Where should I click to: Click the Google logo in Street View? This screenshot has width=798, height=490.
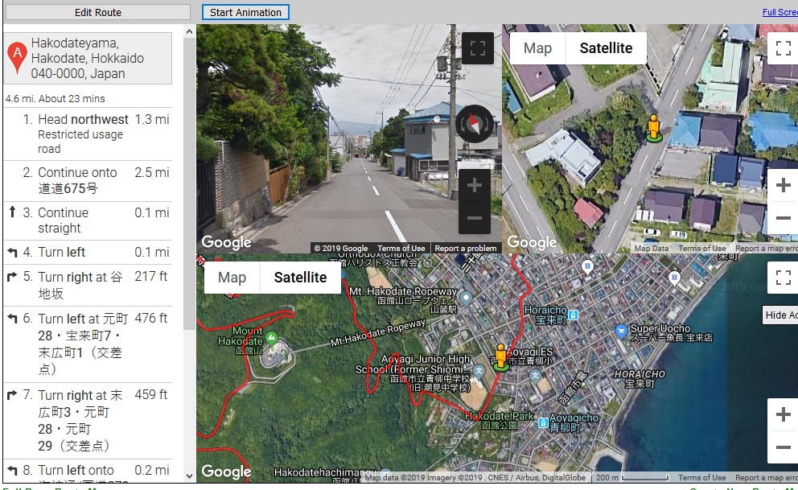pos(227,242)
